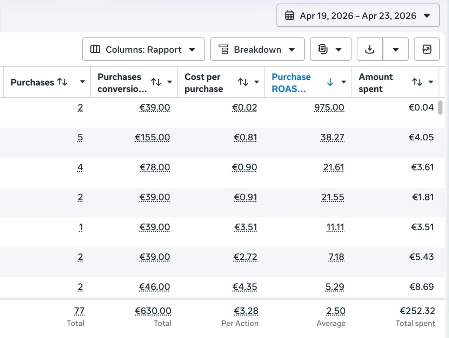Click ROAS value 975.00
This screenshot has height=338, width=449.
(329, 107)
